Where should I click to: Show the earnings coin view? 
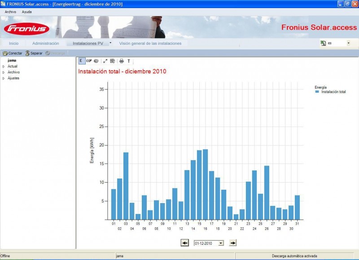coord(96,61)
